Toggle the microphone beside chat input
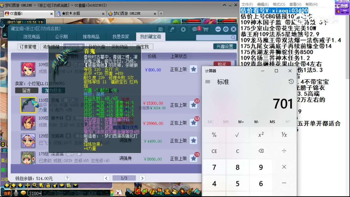The height and width of the screenshot is (197, 350). (x=16, y=193)
